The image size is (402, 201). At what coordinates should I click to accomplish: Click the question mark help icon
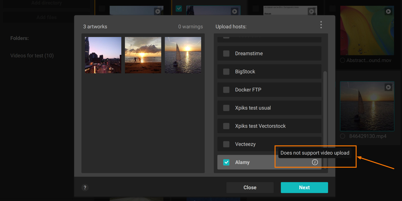click(85, 187)
